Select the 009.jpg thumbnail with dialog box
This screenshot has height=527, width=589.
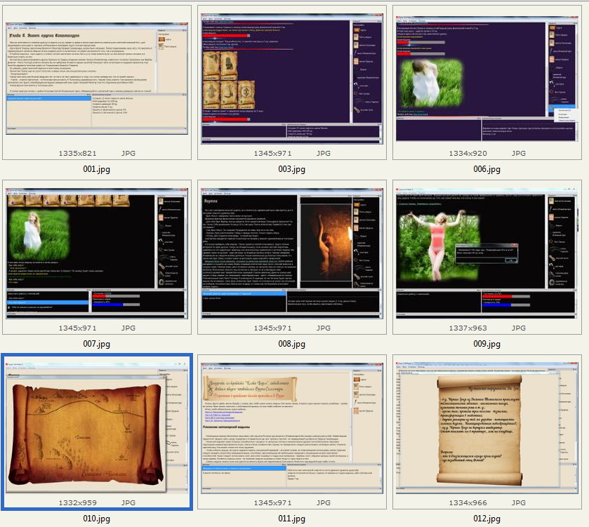click(486, 253)
